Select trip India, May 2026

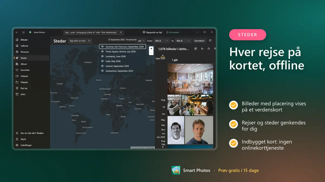click(123, 61)
